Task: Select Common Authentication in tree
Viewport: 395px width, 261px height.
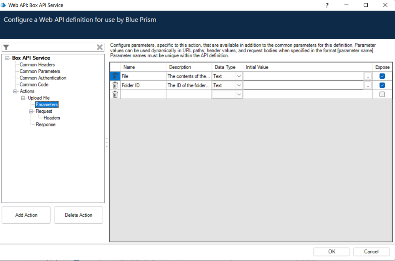Action: click(x=43, y=78)
